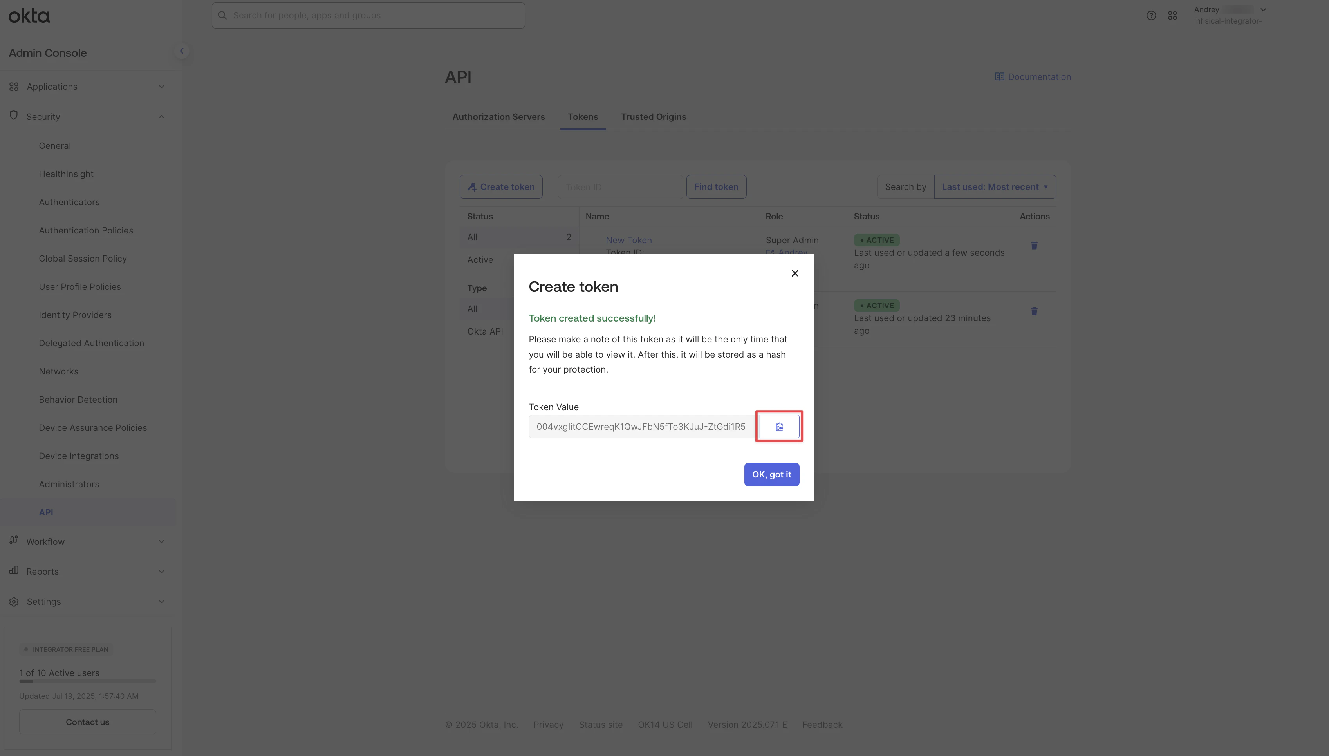Click the OK14 US Cell footer text
The height and width of the screenshot is (756, 1329).
pyautogui.click(x=665, y=725)
